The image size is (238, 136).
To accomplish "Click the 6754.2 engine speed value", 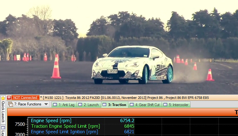I will point(127,121).
